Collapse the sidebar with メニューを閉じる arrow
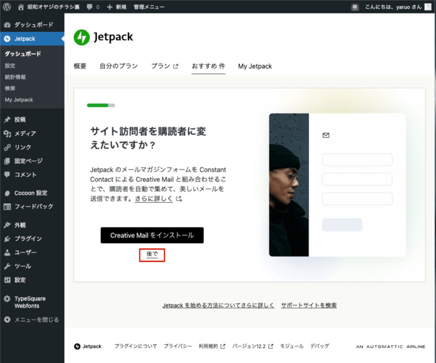 [7, 320]
